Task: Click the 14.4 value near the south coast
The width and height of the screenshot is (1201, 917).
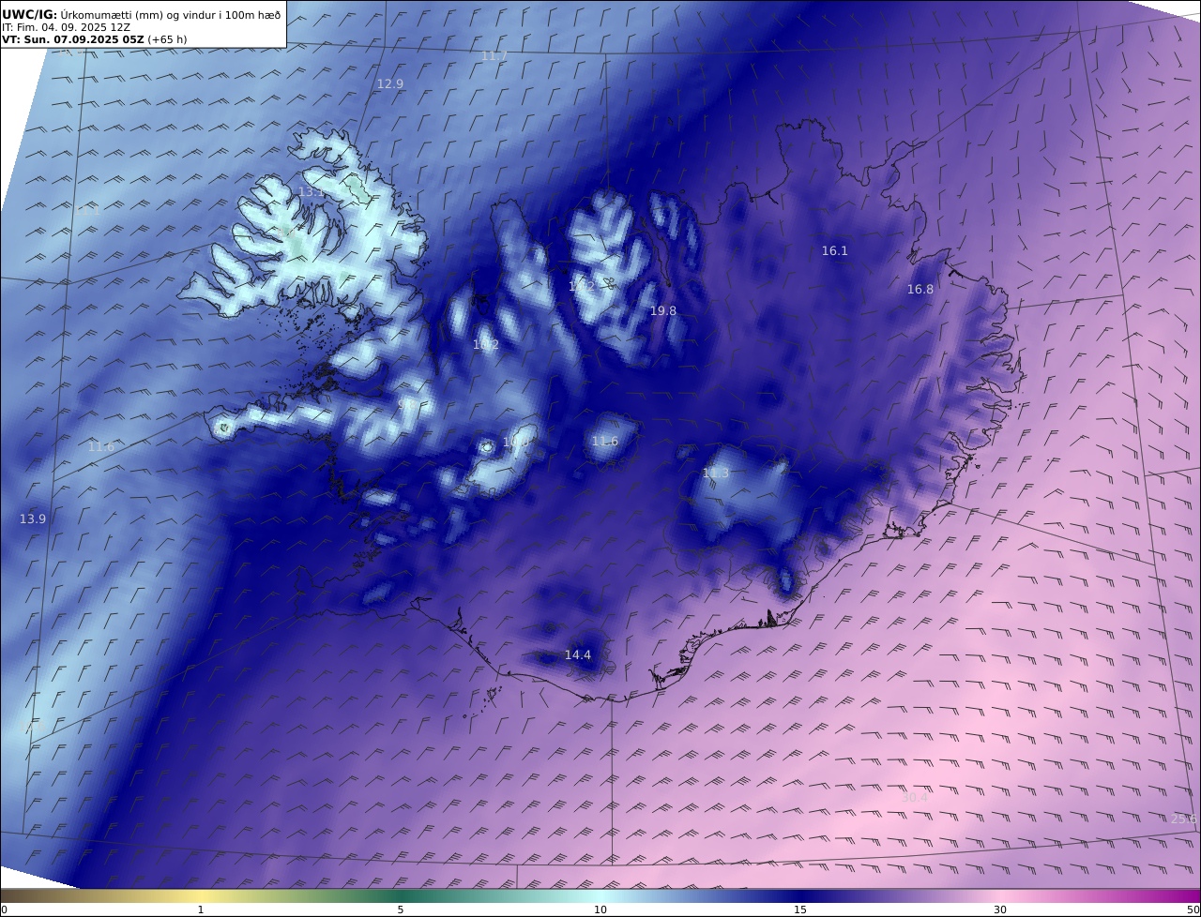Action: (578, 655)
